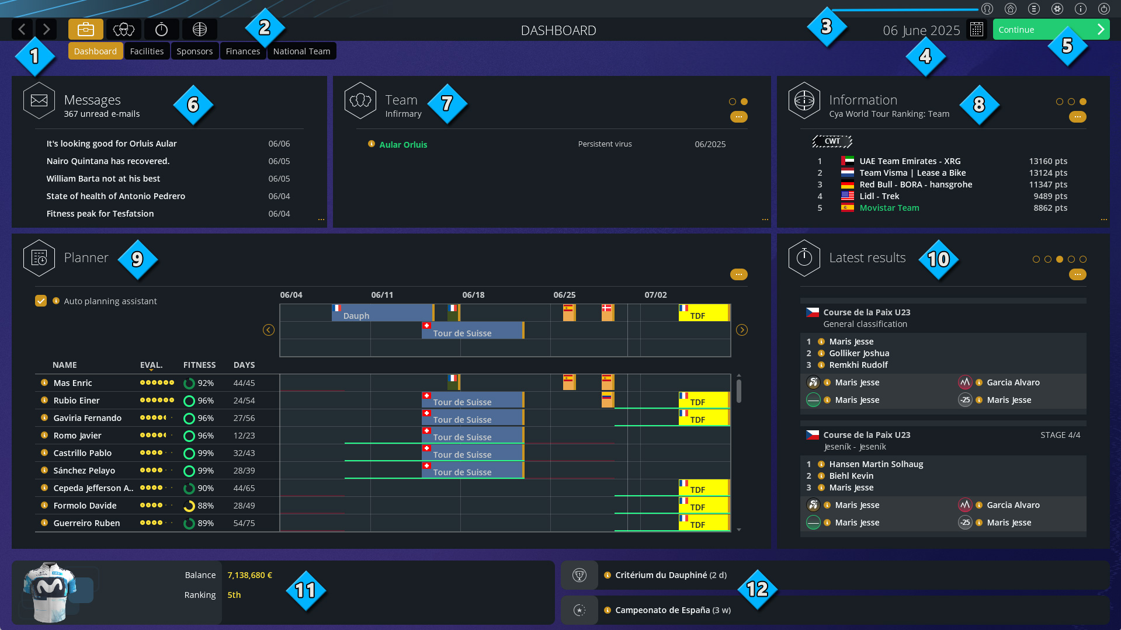Open the Planner hexagon icon
Image resolution: width=1121 pixels, height=630 pixels.
coord(39,258)
